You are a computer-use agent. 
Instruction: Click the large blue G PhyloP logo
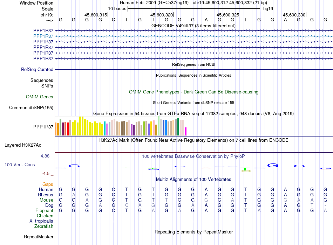click(x=273, y=165)
